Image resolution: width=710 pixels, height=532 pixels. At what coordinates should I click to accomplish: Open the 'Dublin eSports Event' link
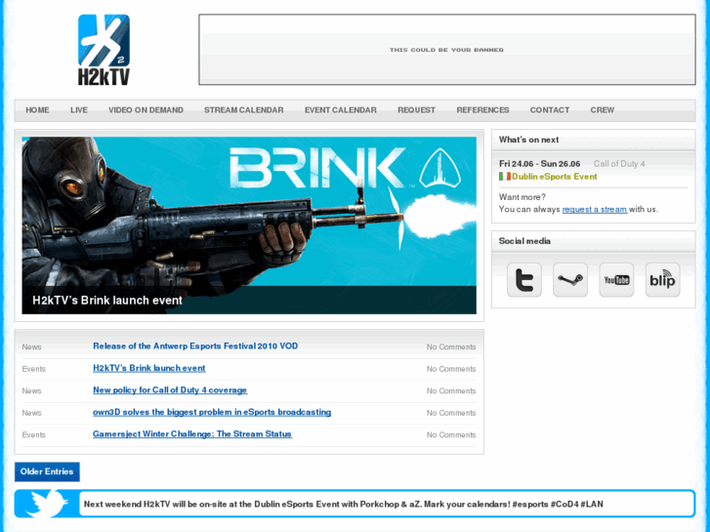(555, 177)
